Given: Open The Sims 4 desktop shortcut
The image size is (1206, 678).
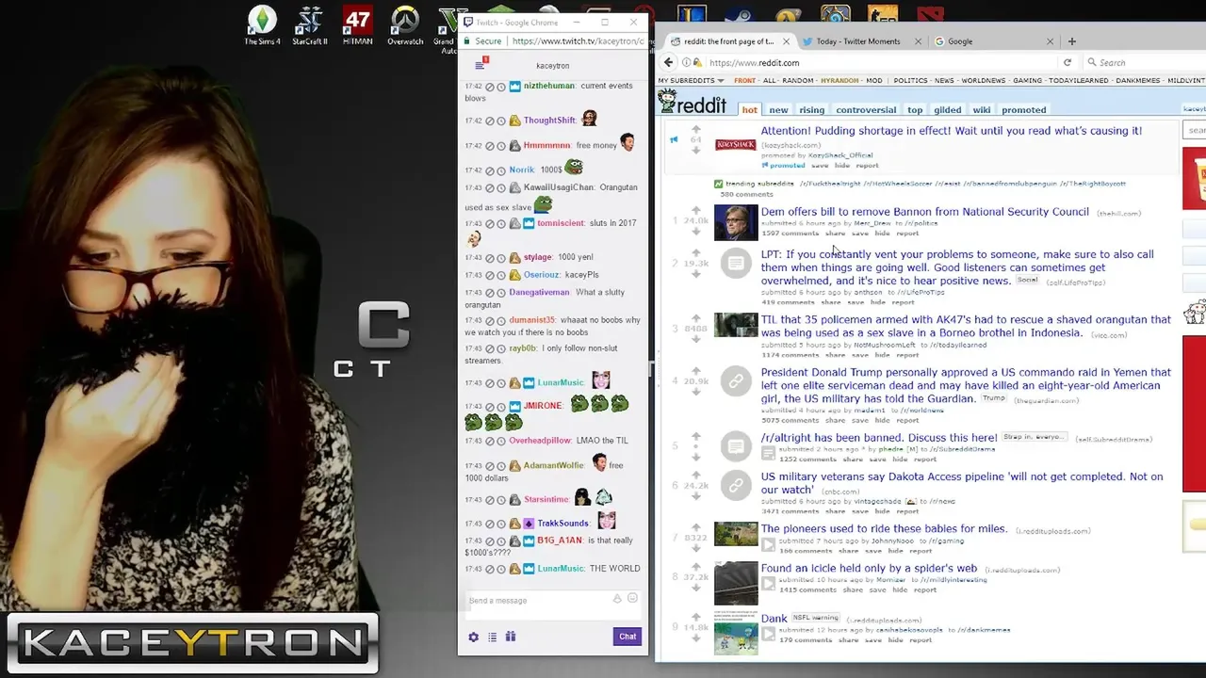Looking at the screenshot, I should [262, 25].
